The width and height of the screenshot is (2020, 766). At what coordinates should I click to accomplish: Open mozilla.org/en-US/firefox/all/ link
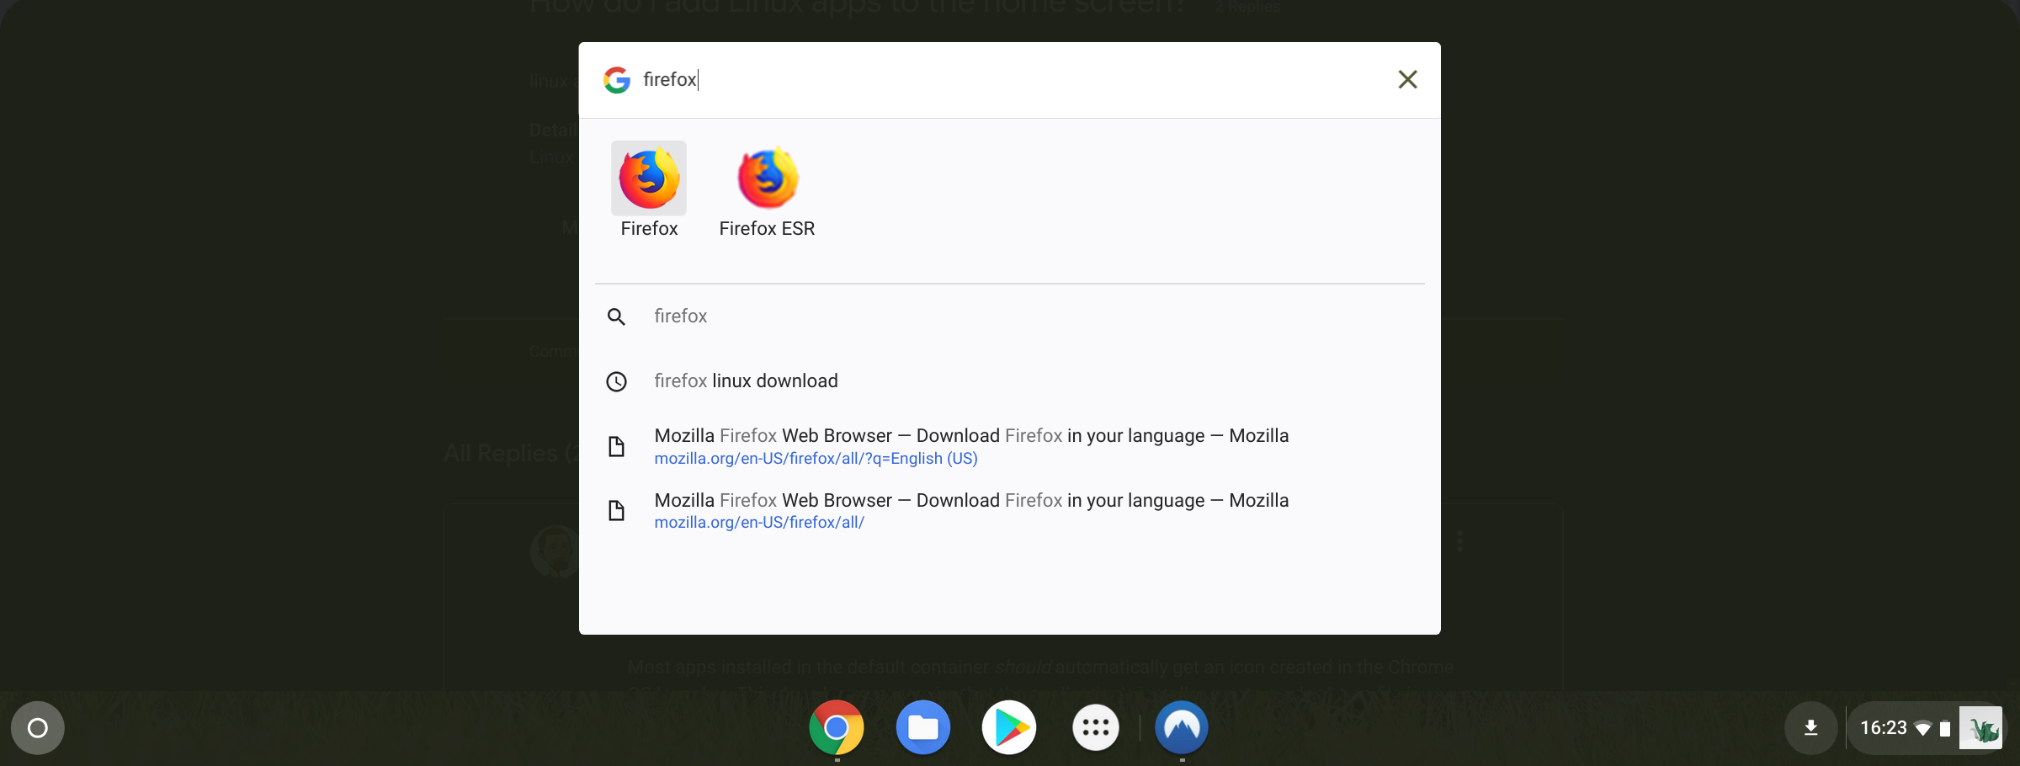coord(758,522)
